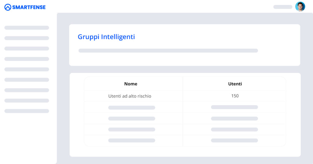Select the Gruppi Intelligenti heading
This screenshot has width=313, height=164.
tap(106, 37)
